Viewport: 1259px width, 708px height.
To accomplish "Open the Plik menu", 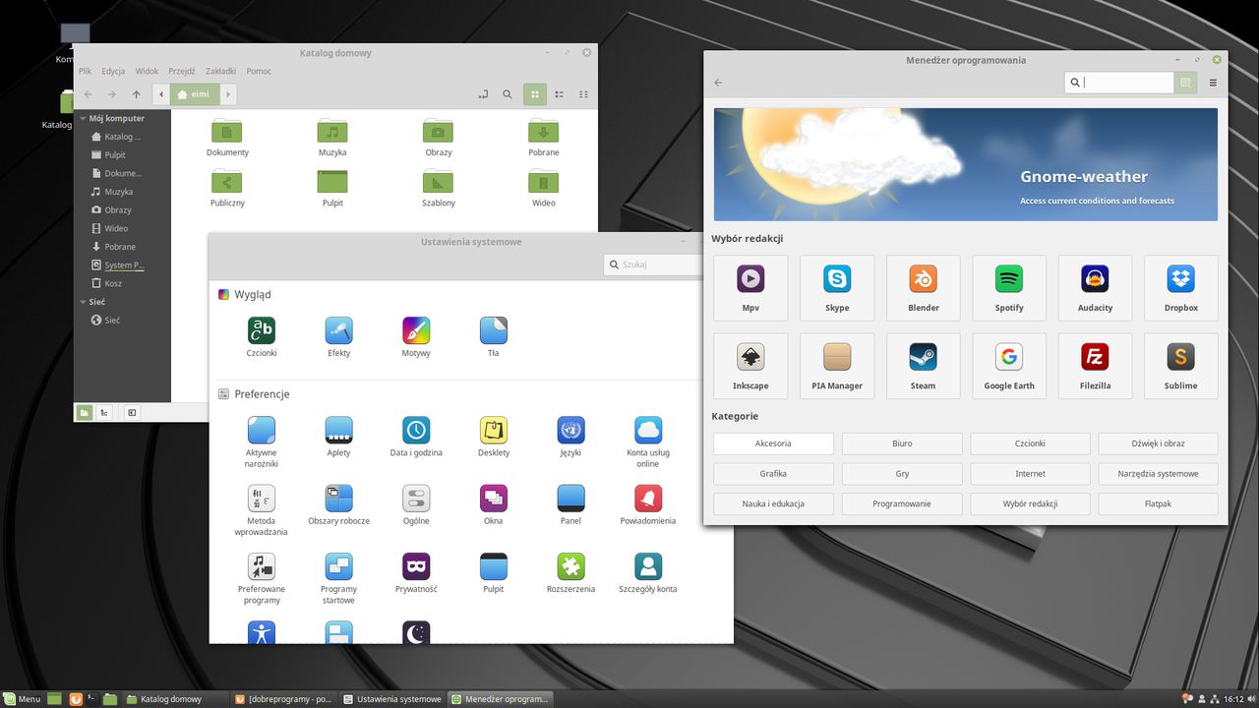I will pyautogui.click(x=86, y=71).
